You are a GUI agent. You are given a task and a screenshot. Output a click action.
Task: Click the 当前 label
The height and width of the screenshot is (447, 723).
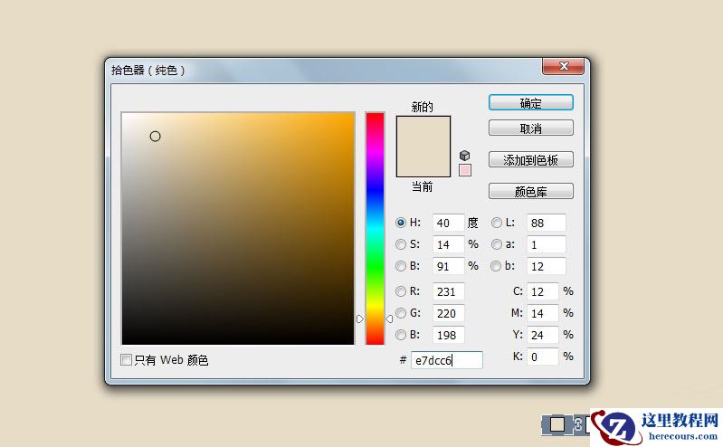coord(423,186)
